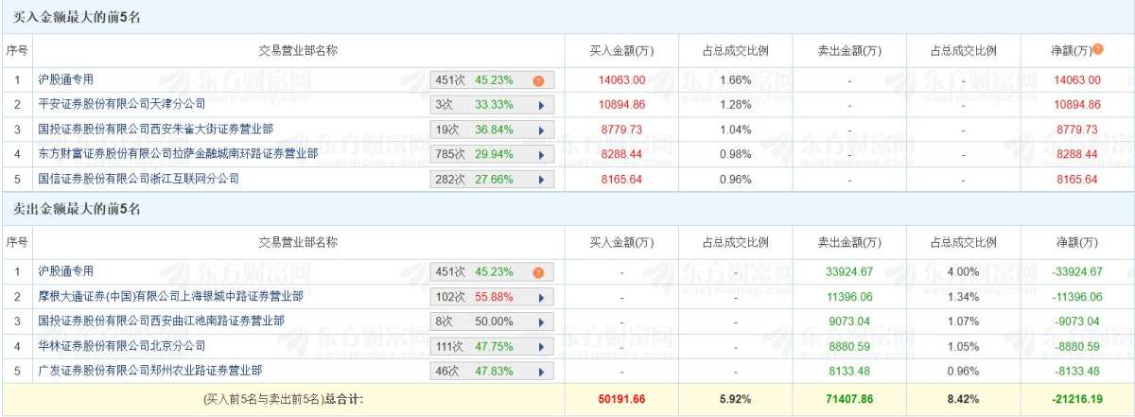
Task: Click orange help icon in sell-table 沪股通专用 row
Action: point(538,272)
